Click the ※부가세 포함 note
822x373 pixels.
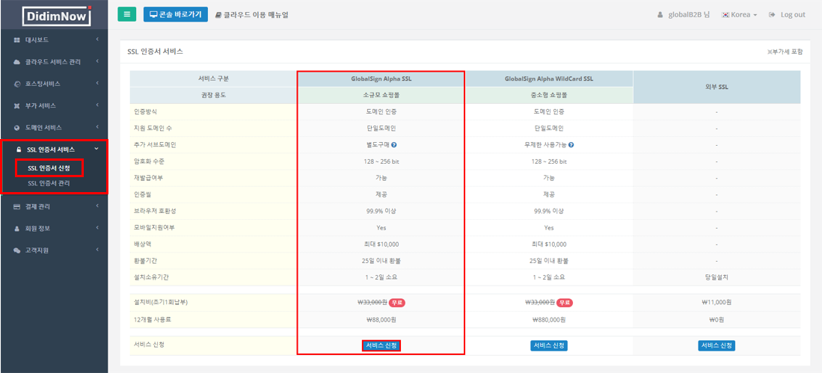pyautogui.click(x=785, y=52)
